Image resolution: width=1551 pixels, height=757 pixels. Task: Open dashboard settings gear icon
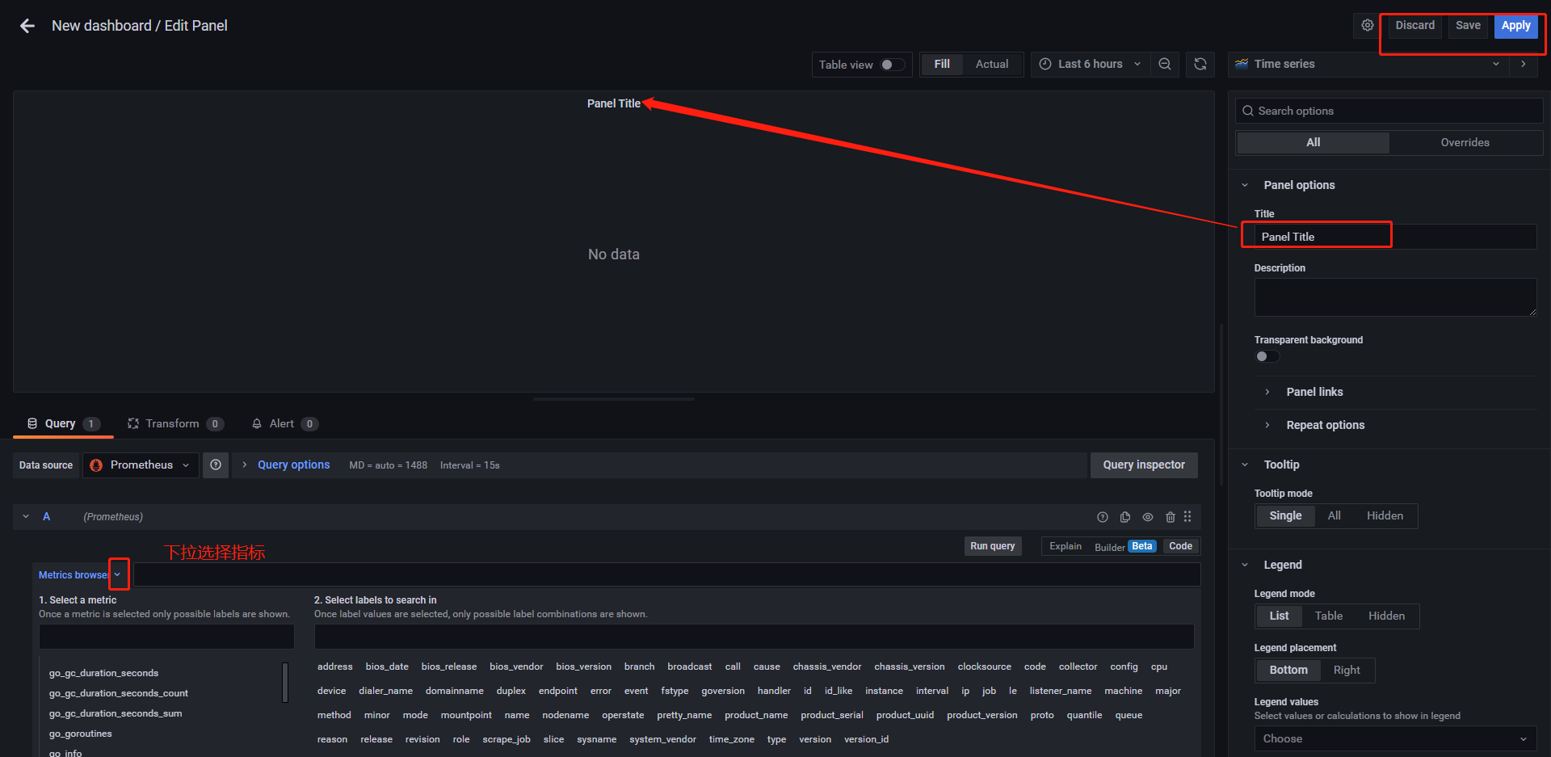1367,25
